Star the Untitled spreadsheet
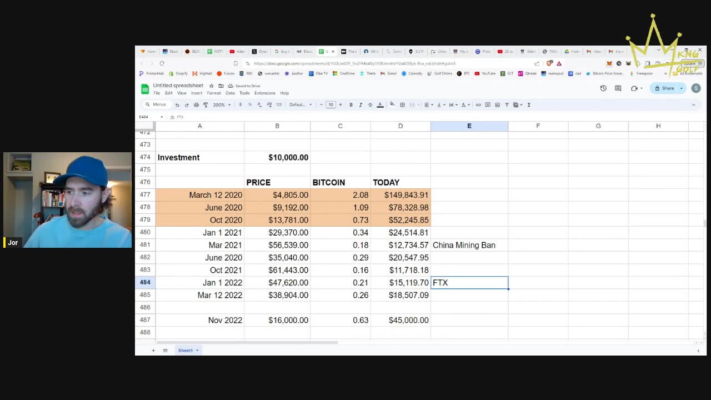 [x=211, y=86]
